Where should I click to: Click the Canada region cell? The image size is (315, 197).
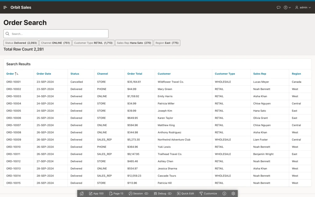click(297, 82)
